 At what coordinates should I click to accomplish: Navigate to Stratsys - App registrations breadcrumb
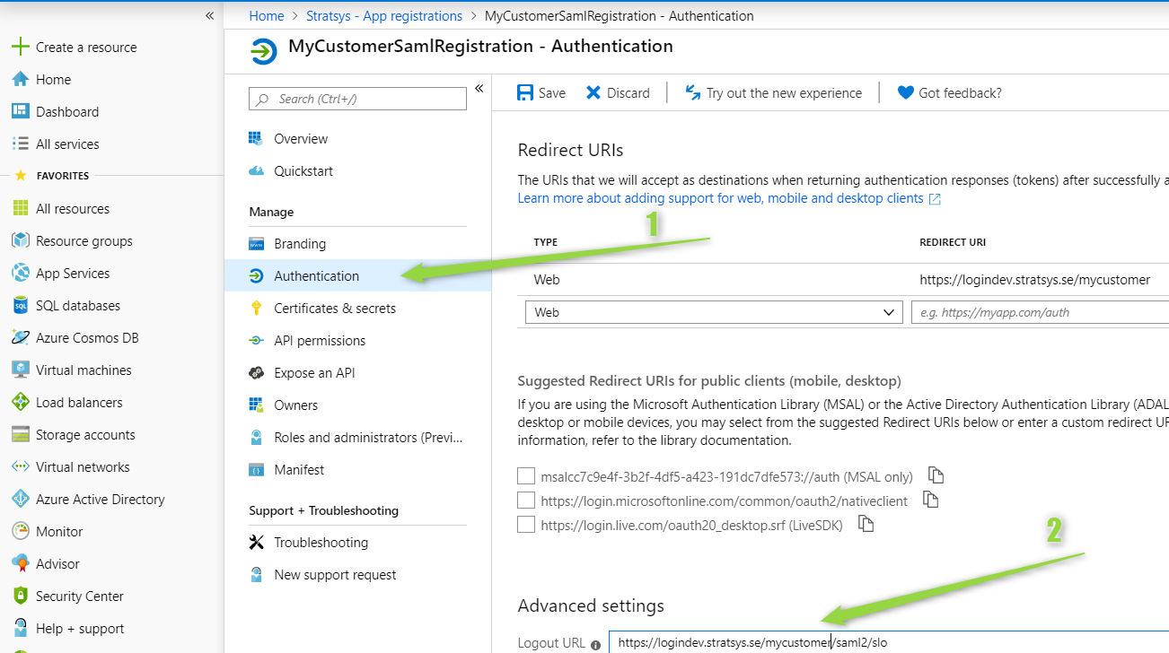pos(384,15)
